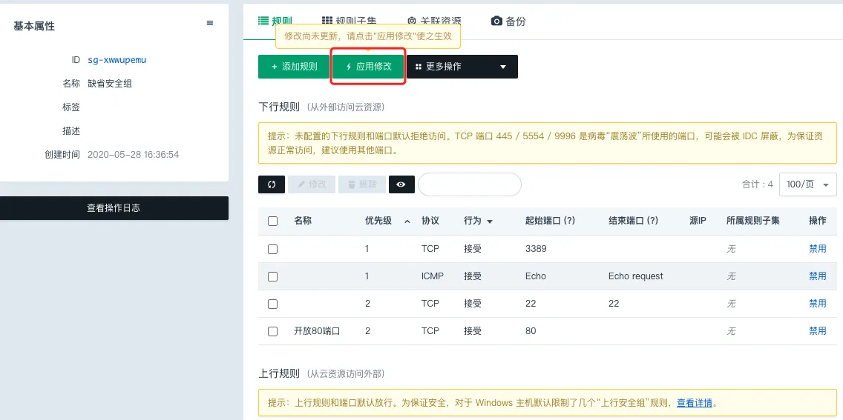Open 更多操作 grid menu button

click(445, 67)
